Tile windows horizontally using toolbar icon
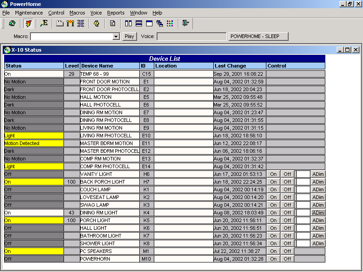The height and width of the screenshot is (272, 363). click(x=139, y=24)
